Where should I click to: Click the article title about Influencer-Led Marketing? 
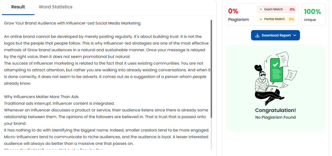(x=72, y=23)
